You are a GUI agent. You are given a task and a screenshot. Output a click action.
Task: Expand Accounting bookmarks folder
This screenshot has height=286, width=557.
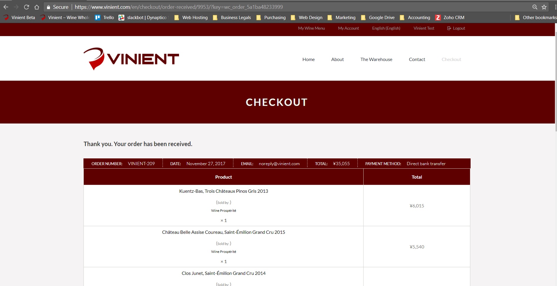(x=415, y=18)
